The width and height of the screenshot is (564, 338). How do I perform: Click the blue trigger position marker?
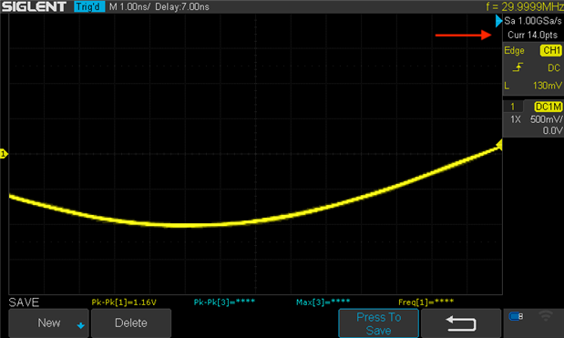point(498,21)
